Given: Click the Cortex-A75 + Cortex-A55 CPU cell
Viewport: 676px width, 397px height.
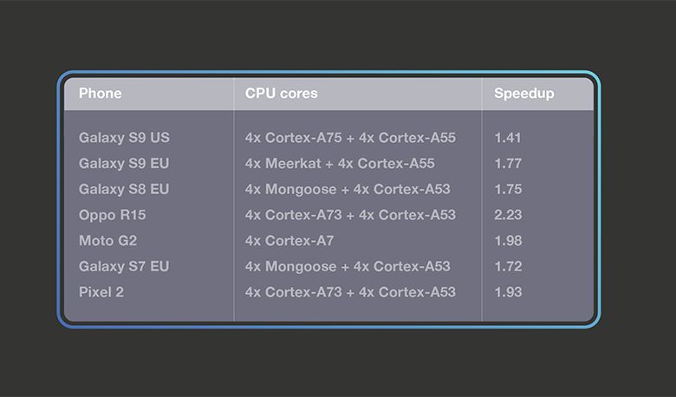Looking at the screenshot, I should tap(350, 138).
